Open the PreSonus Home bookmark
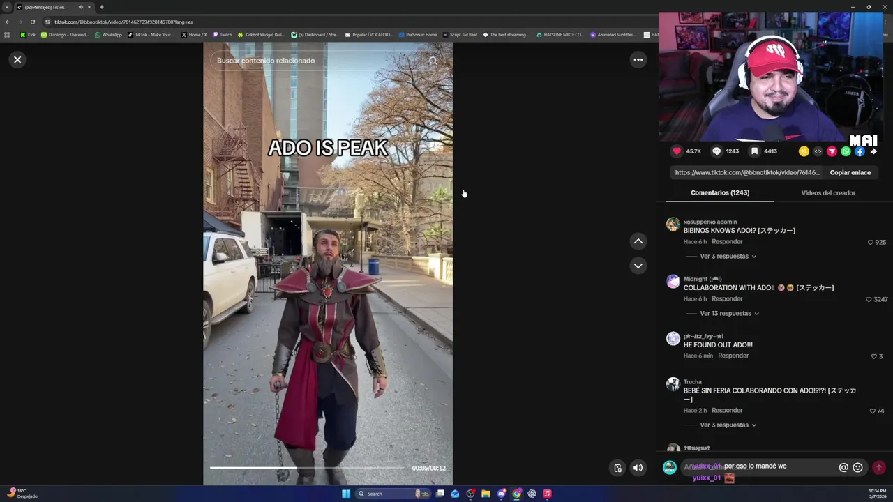This screenshot has width=893, height=502. 418,35
